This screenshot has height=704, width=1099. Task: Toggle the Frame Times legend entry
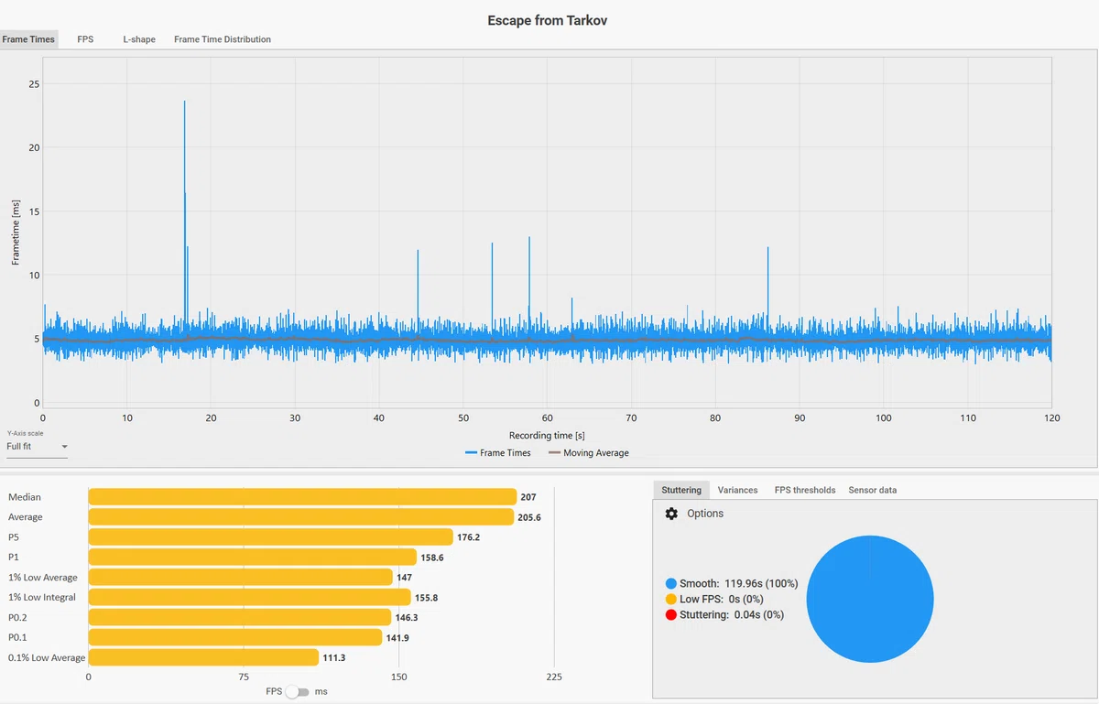(x=497, y=453)
